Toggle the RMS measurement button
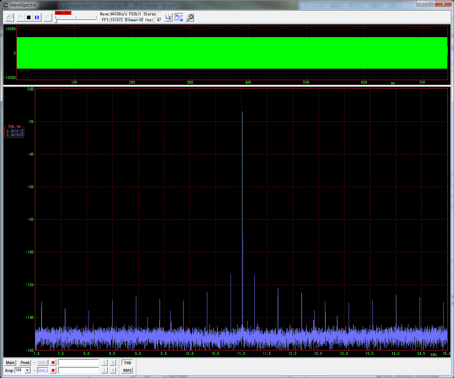Image resolution: width=454 pixels, height=378 pixels. click(x=127, y=370)
